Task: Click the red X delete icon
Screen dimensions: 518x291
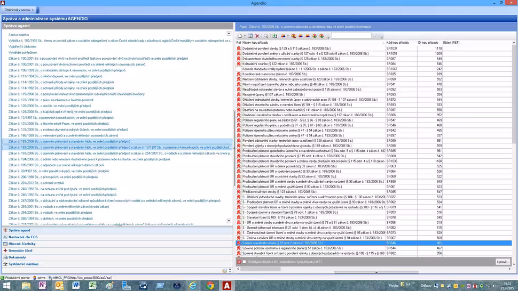Action: point(257,36)
